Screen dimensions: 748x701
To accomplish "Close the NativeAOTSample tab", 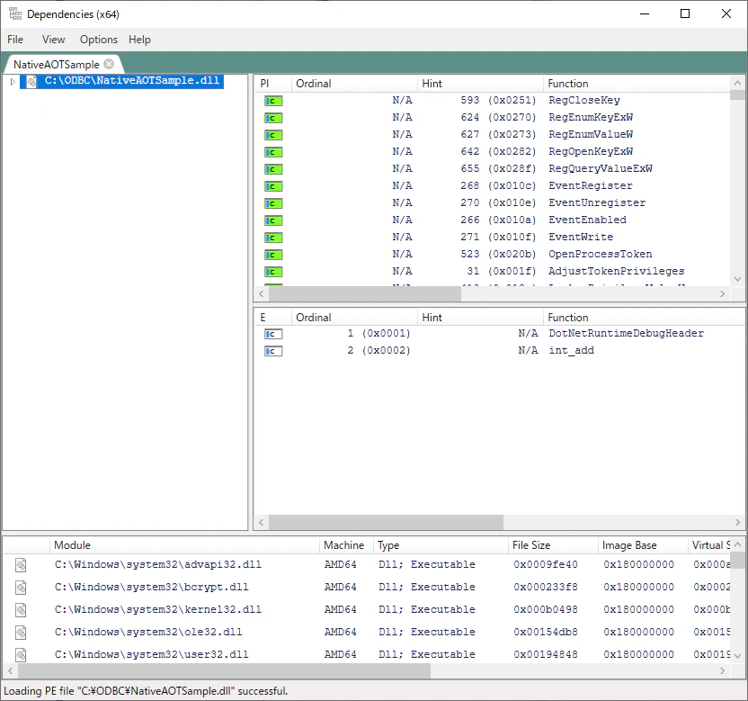I will coord(110,64).
